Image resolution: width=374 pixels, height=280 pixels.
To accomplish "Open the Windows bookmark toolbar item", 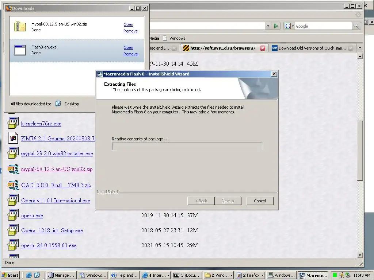I will pos(174,38).
